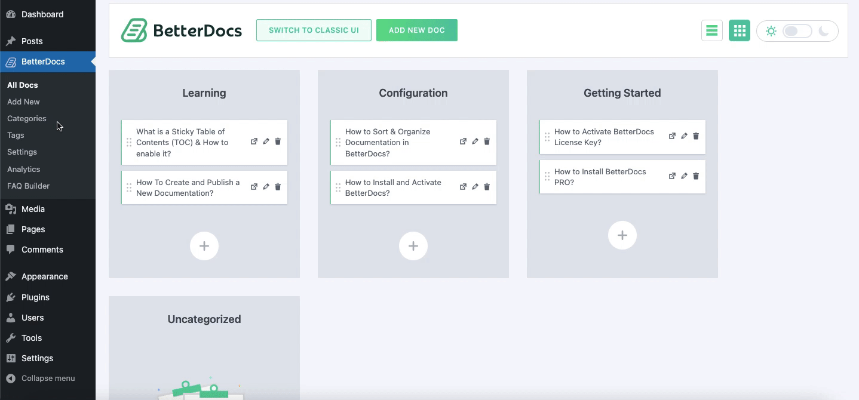Toggle the dark mode switch
859x400 pixels.
[x=797, y=31]
